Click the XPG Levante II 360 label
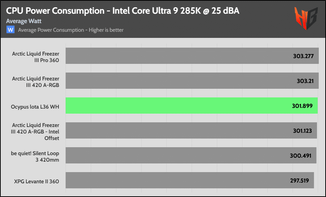The image size is (326, 197). pos(37,181)
